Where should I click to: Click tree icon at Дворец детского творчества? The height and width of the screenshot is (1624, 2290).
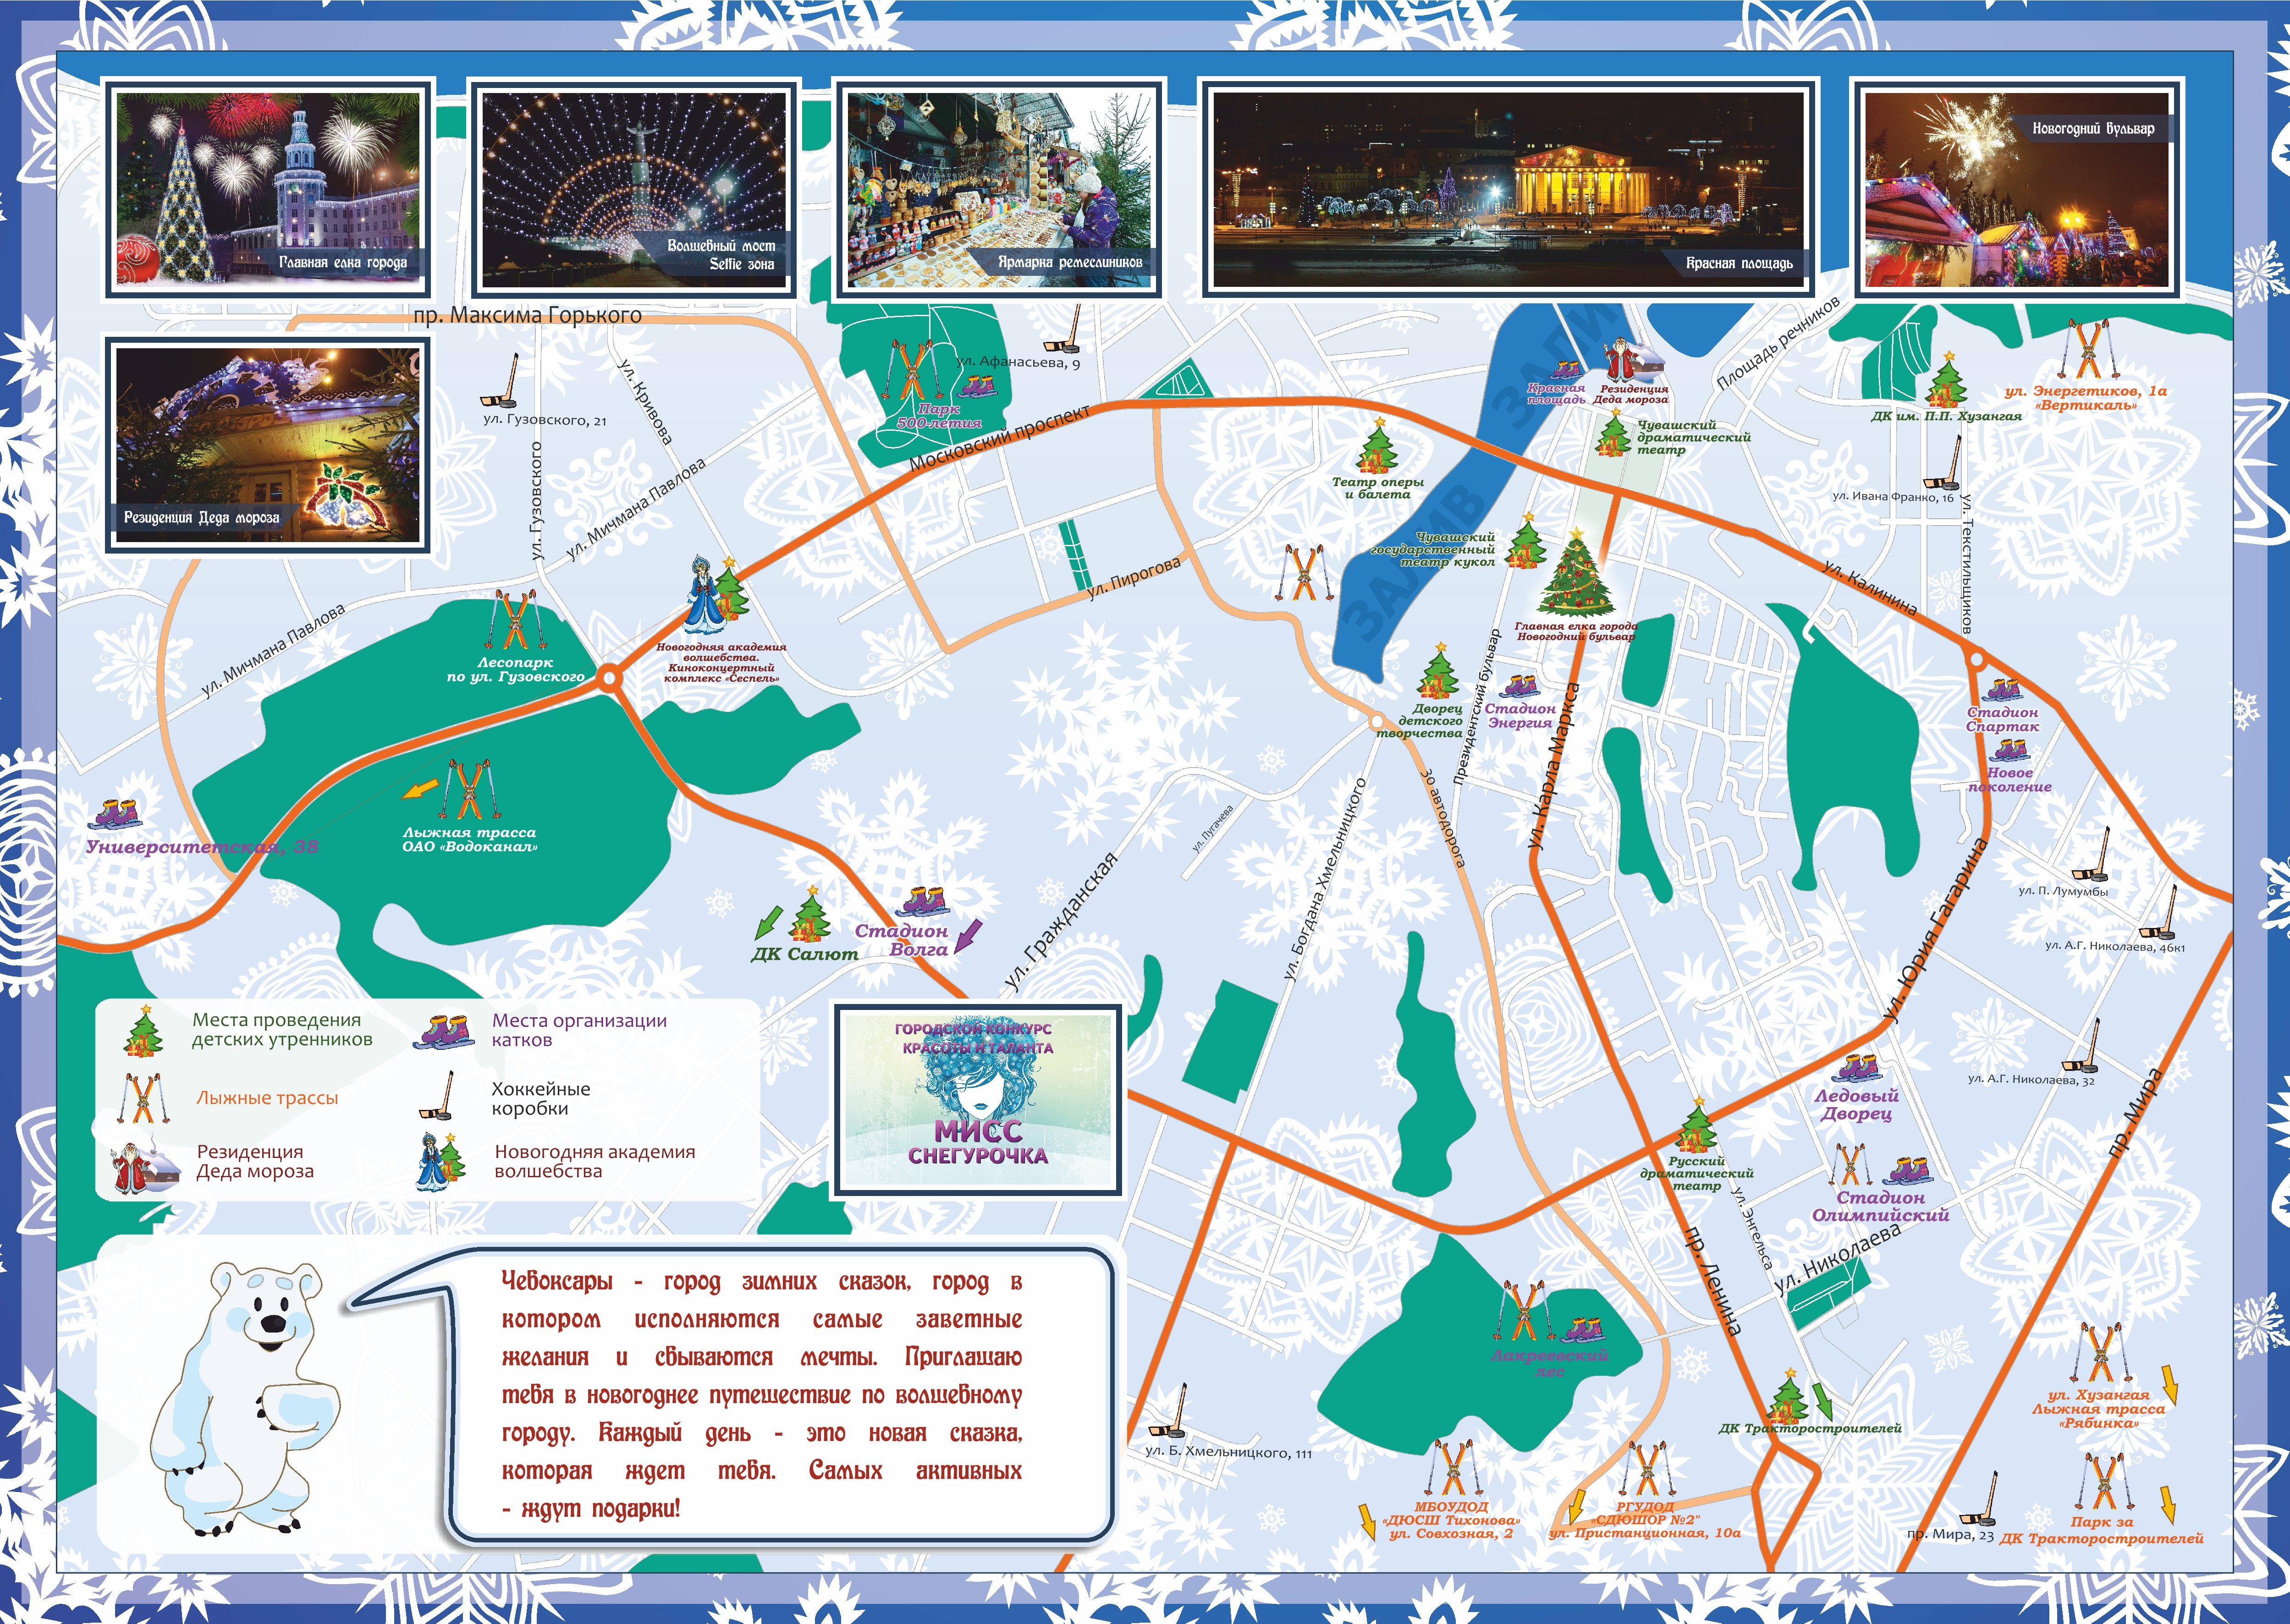[x=1438, y=671]
